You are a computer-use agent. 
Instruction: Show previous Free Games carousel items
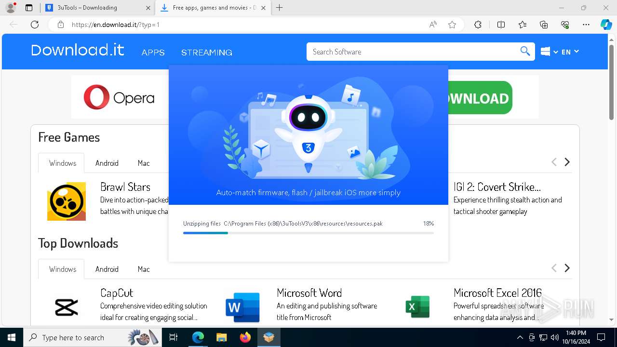[x=554, y=162]
